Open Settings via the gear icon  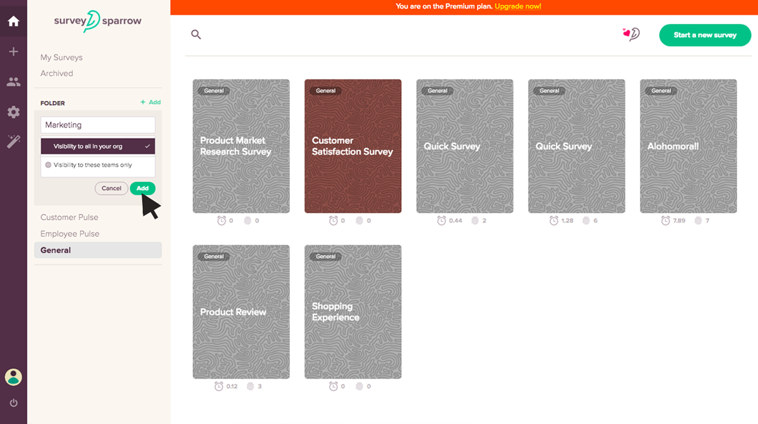(x=13, y=112)
